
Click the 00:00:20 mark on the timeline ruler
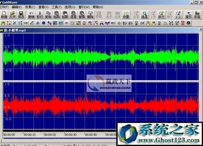tap(50, 135)
